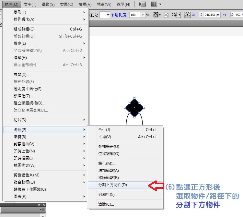Choose 清除(C)... in path submenu
The width and height of the screenshot is (243, 217).
125,204
